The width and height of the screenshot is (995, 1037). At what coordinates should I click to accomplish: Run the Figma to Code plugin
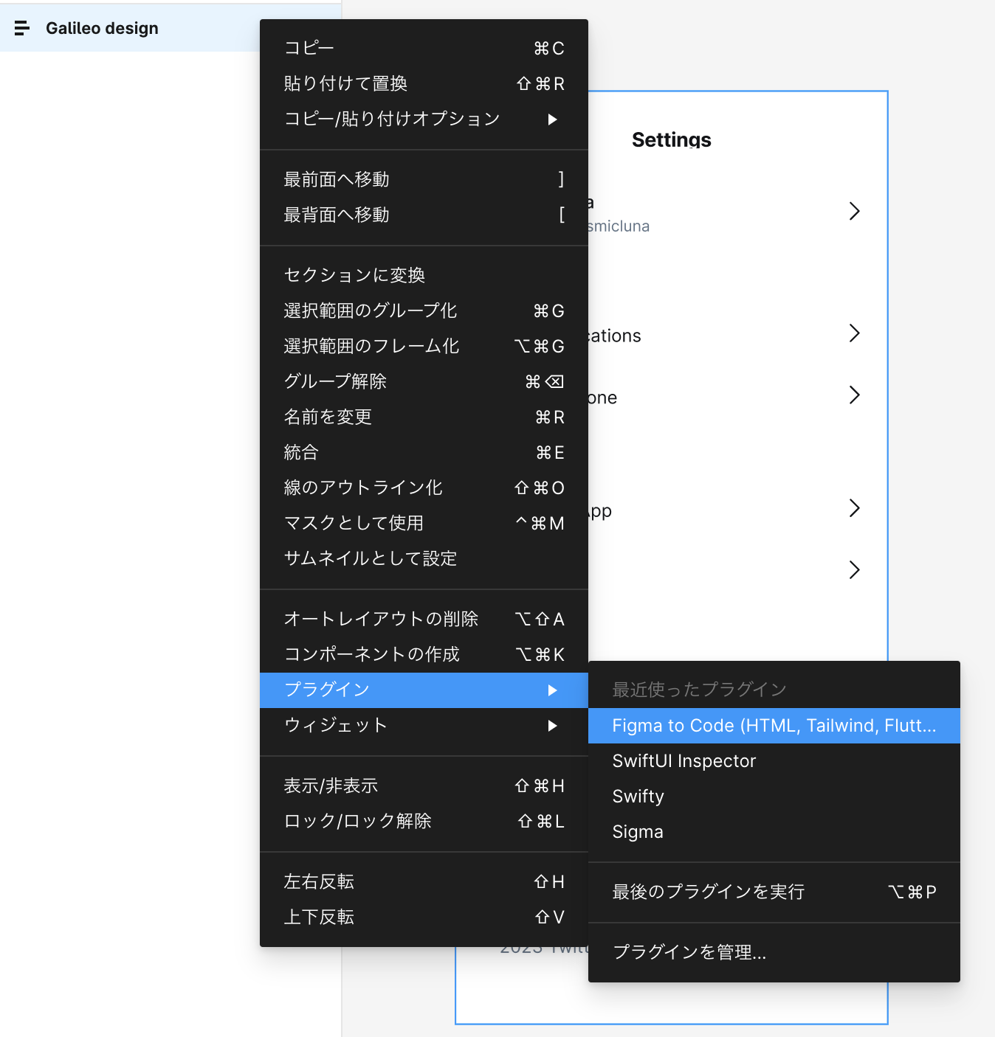[x=773, y=725]
